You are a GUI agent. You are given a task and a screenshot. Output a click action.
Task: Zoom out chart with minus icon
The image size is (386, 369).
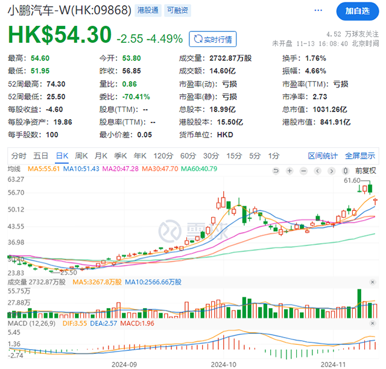[304, 171]
